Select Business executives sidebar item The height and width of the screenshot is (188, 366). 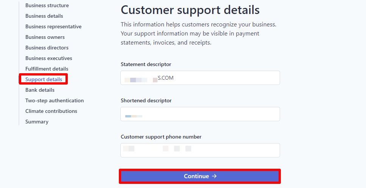[48, 59]
